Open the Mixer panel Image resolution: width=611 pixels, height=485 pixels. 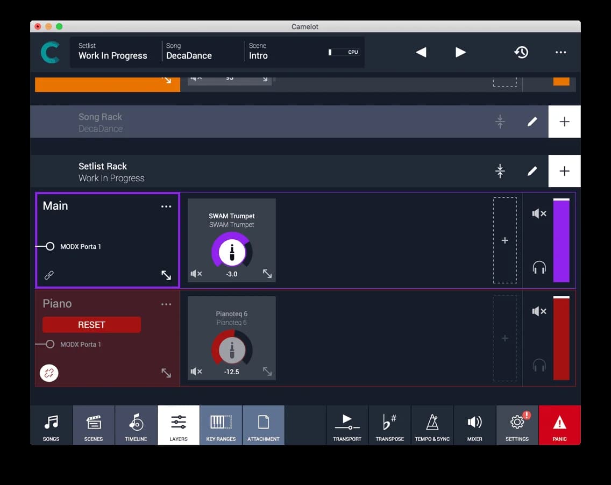(474, 425)
